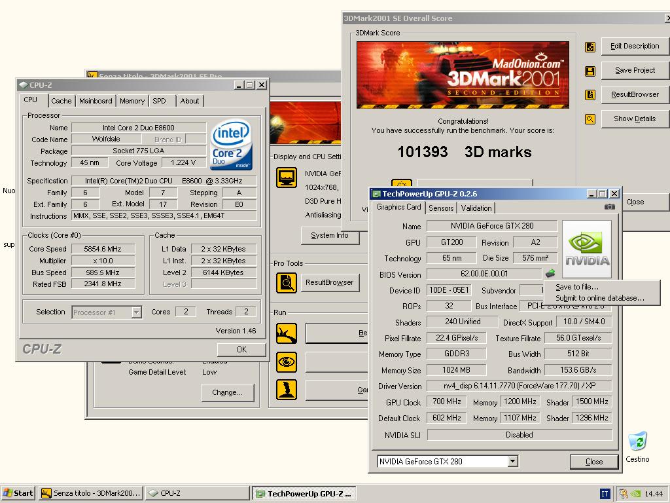The height and width of the screenshot is (503, 670).
Task: Click the NVIDIA tray icon near the clock
Action: [x=635, y=494]
